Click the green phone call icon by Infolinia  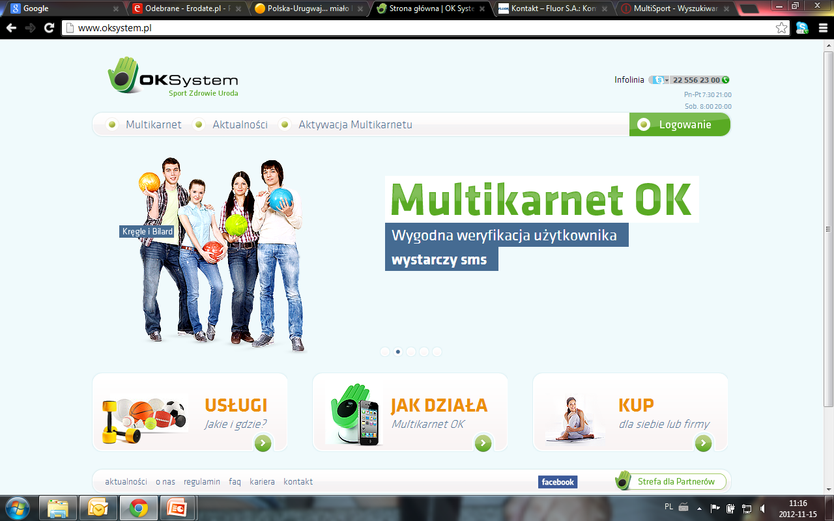[726, 80]
